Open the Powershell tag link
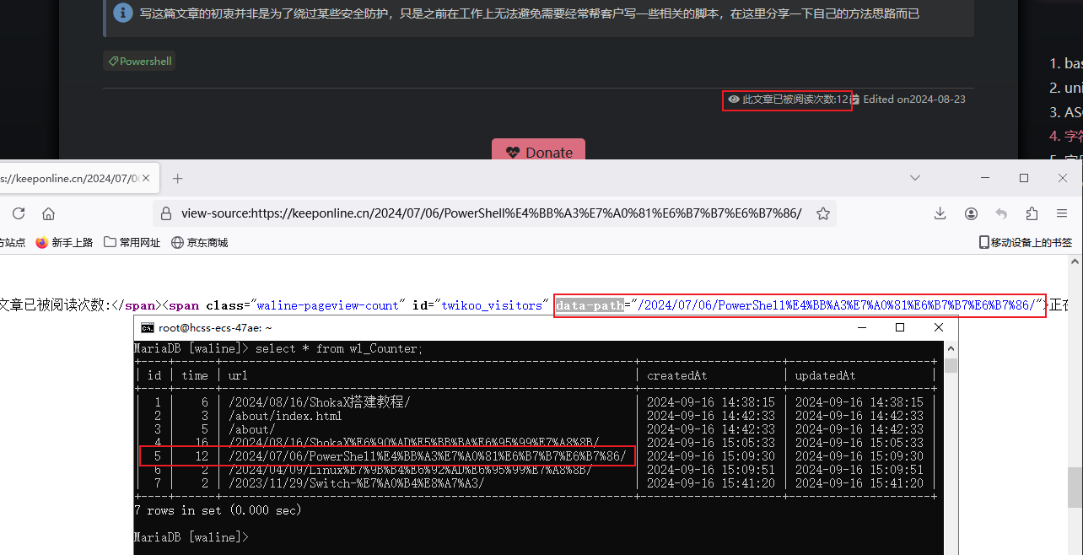 coord(138,61)
